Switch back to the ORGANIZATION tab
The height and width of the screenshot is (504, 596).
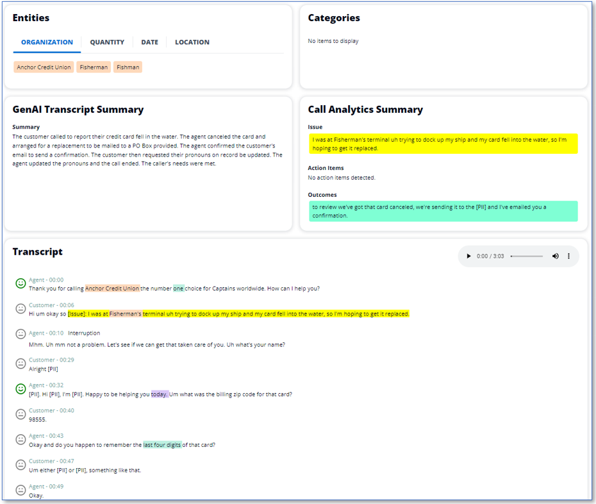46,42
